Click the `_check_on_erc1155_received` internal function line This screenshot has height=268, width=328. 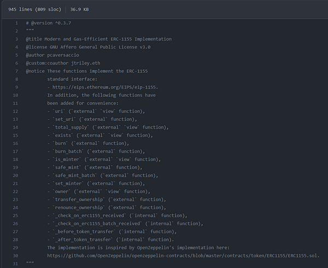pyautogui.click(x=117, y=215)
